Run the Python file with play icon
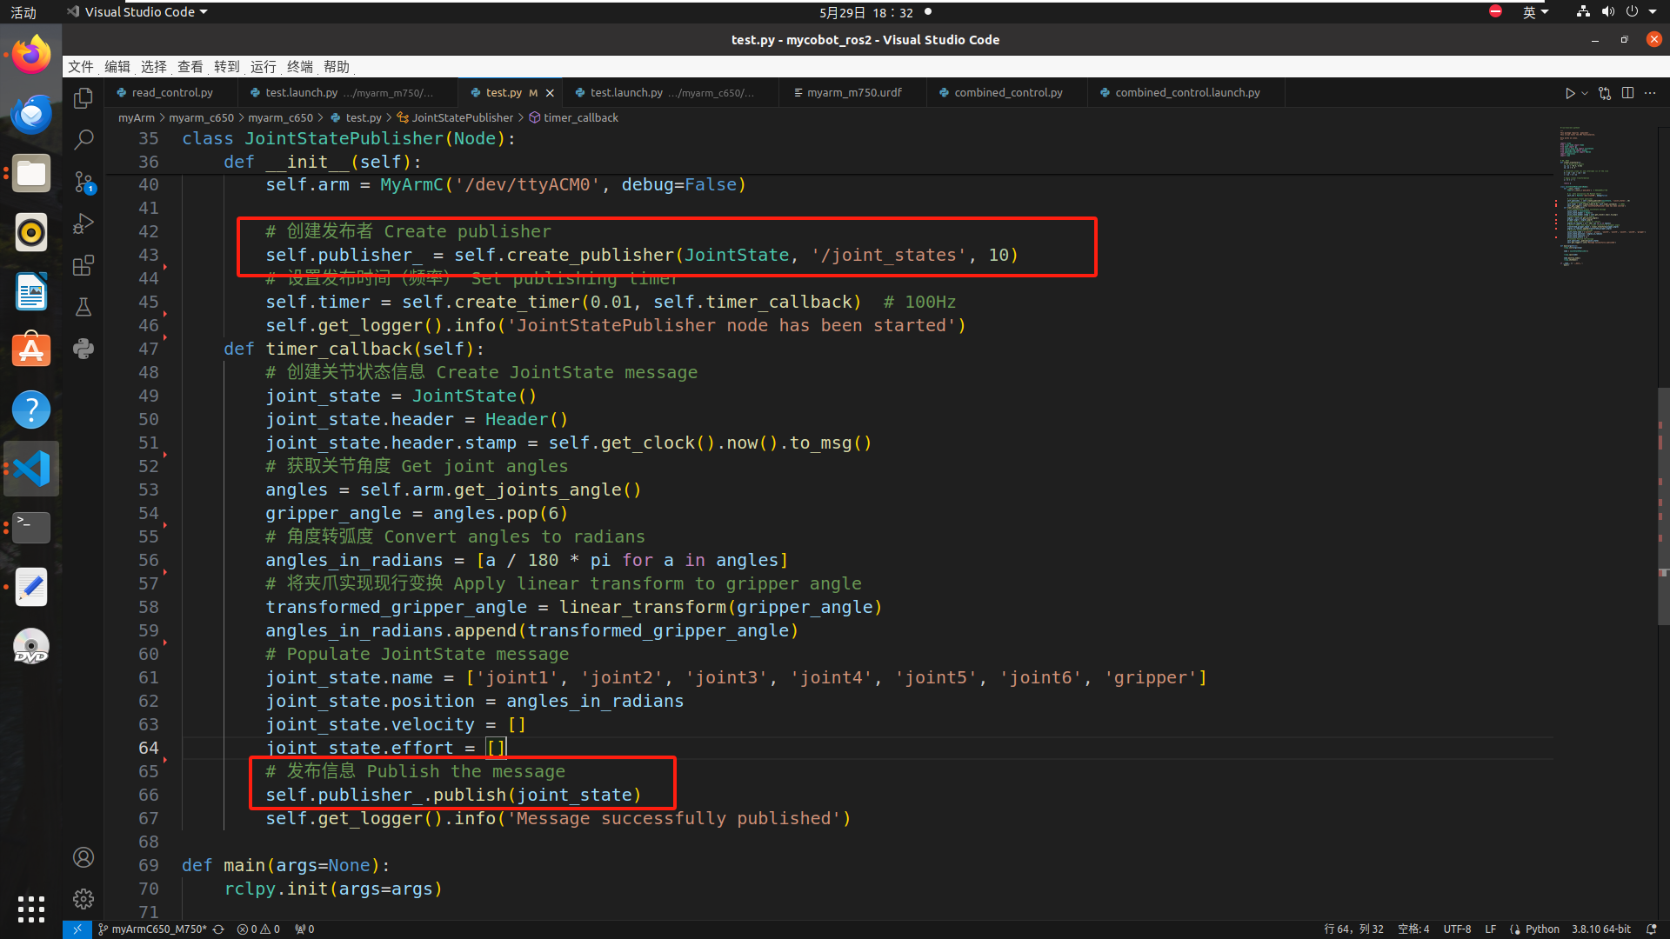 (1570, 93)
